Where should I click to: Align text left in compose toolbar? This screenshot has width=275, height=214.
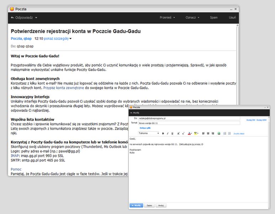click(x=203, y=134)
